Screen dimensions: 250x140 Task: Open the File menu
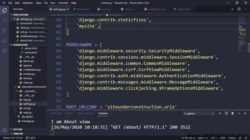click(10, 3)
